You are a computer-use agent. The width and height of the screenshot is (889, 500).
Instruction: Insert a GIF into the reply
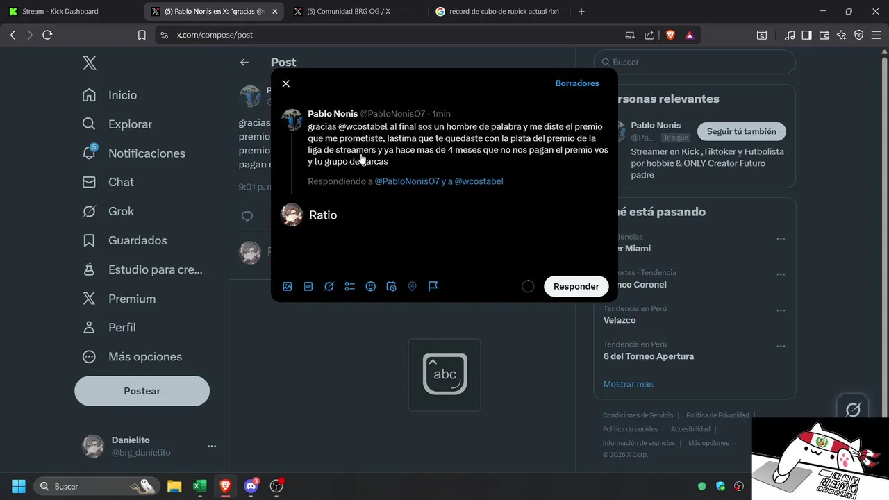[308, 286]
